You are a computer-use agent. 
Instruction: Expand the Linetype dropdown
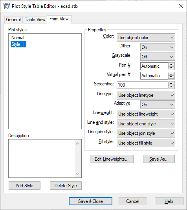point(146,95)
